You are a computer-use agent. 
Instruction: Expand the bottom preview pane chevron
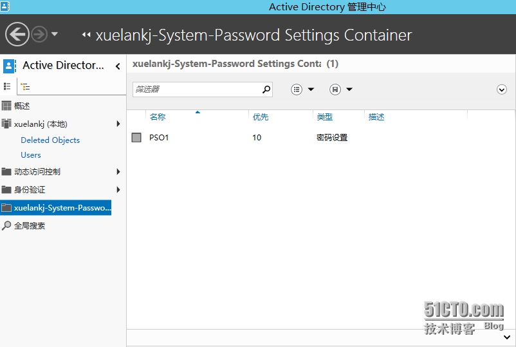click(507, 337)
